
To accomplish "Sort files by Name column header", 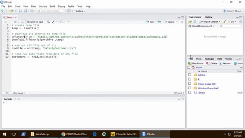I will (204, 71).
